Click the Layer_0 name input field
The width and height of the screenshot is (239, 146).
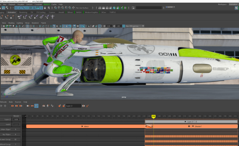[73, 106]
